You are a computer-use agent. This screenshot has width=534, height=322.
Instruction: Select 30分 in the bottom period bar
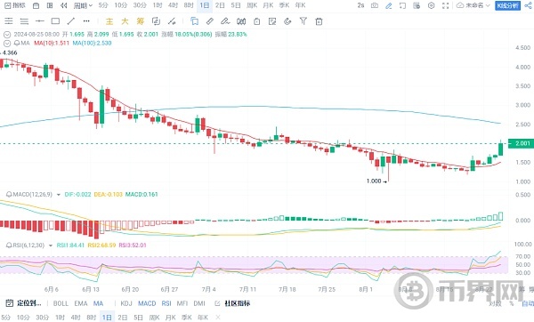click(42, 318)
